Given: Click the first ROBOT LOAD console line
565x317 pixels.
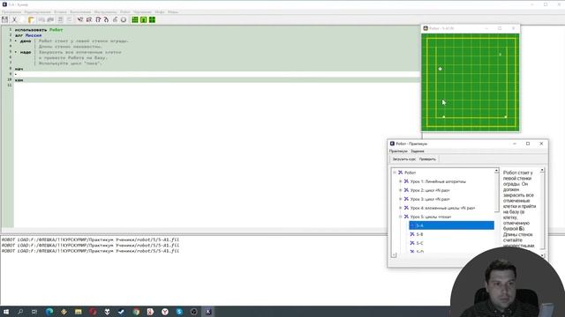Looking at the screenshot, I should 90,240.
